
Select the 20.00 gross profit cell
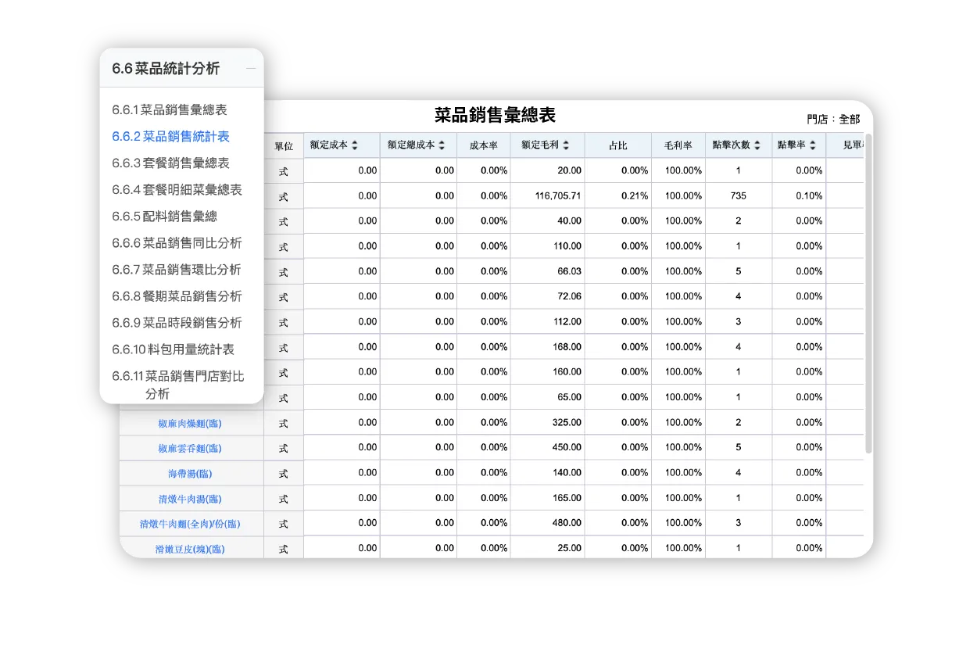click(x=547, y=170)
